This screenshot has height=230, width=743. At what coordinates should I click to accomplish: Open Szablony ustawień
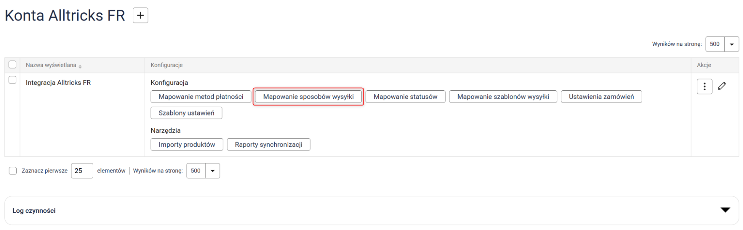pos(186,113)
